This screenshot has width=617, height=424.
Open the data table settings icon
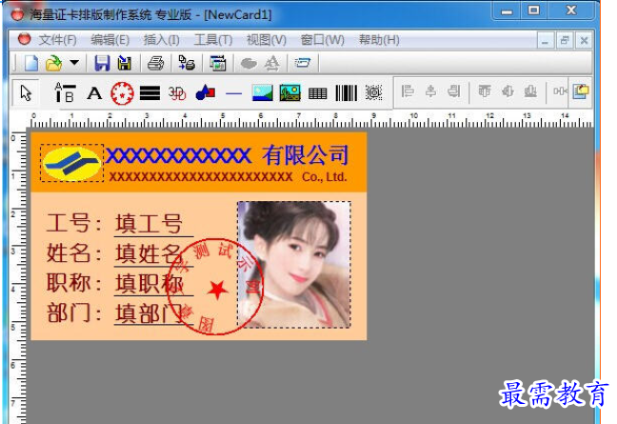(x=218, y=63)
